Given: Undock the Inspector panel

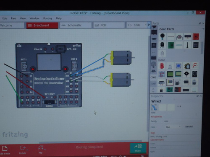Looking at the screenshot, I should 198,96.
